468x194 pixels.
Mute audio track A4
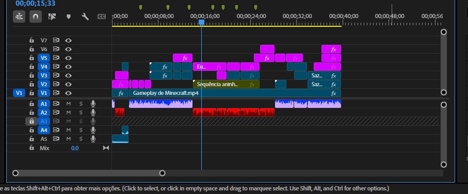[68, 130]
